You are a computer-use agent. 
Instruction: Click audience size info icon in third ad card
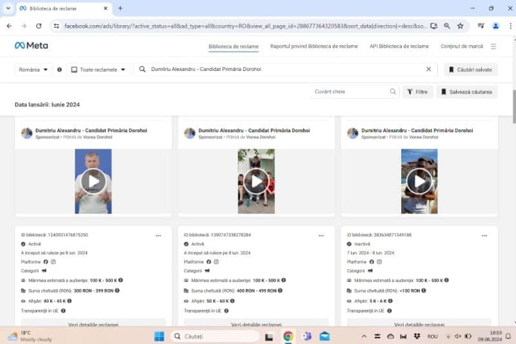click(446, 280)
